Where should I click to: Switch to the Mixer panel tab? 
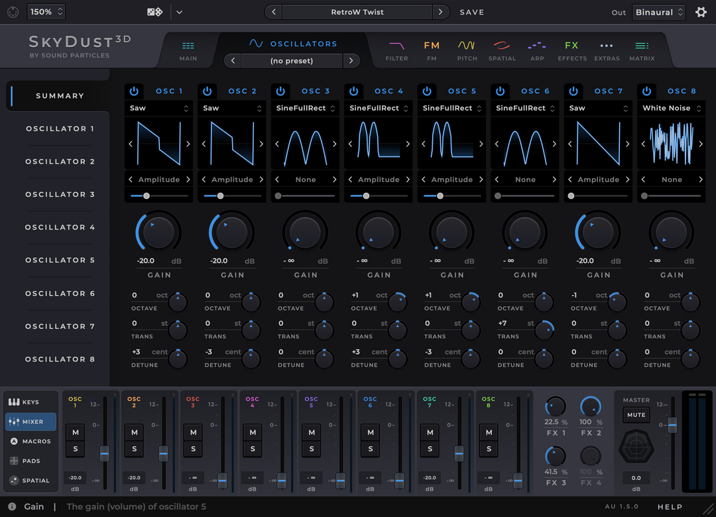30,422
